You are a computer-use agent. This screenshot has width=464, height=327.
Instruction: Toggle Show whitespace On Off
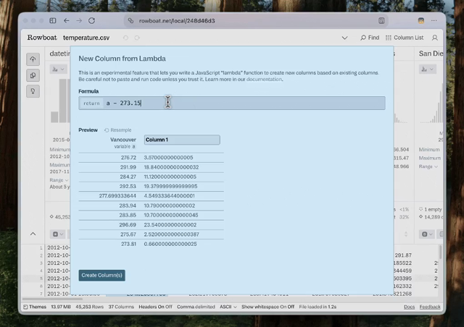click(x=268, y=307)
